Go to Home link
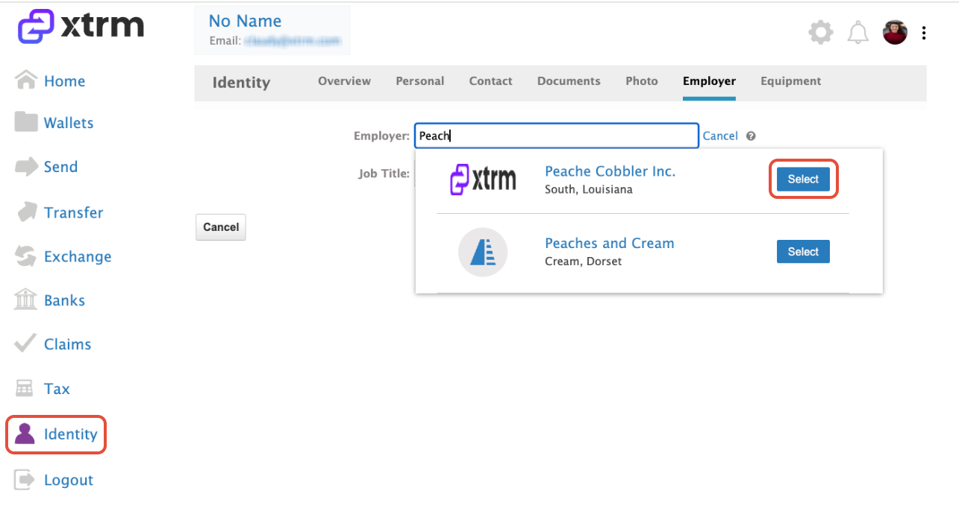The width and height of the screenshot is (959, 514). point(64,81)
